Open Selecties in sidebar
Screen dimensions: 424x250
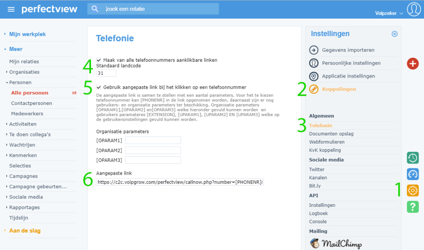click(20, 166)
